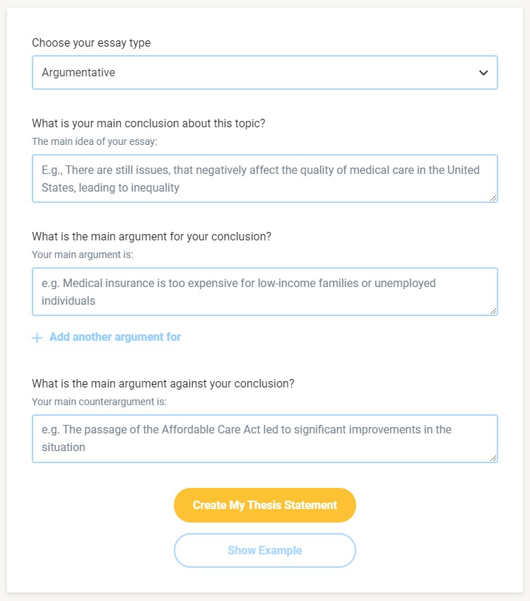Focus the main argument text area
The width and height of the screenshot is (530, 601).
[x=265, y=291]
